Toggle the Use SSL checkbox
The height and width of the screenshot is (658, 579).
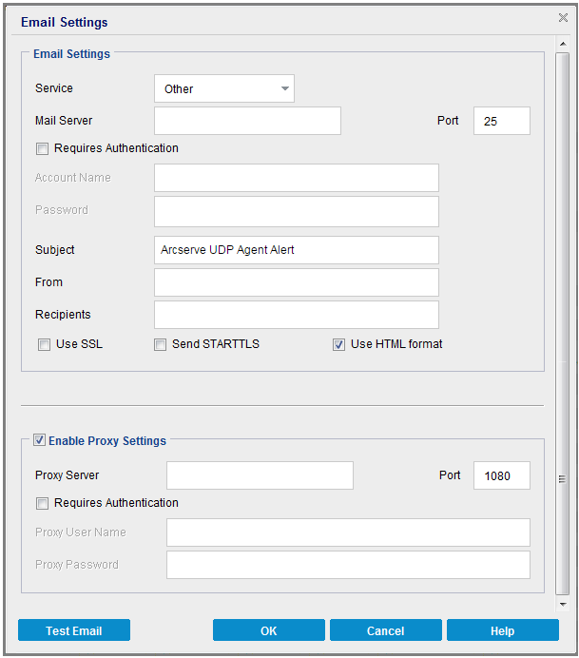pos(45,345)
